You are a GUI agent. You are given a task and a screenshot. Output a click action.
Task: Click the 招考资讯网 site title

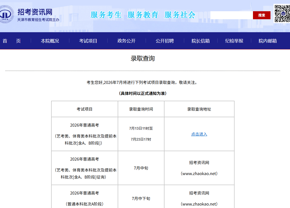pyautogui.click(x=35, y=12)
